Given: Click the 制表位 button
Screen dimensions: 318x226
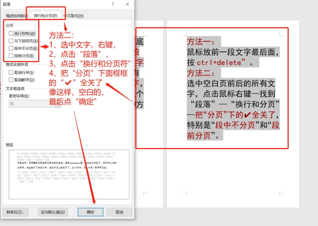Looking at the screenshot, I should [x=15, y=212].
